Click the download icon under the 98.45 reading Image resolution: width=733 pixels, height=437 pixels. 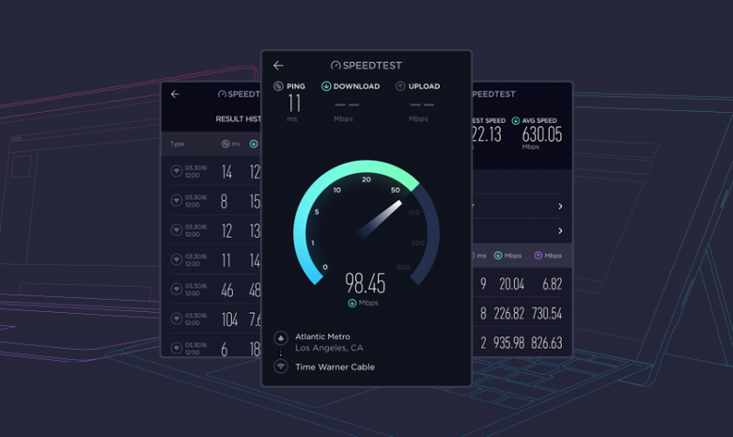click(x=352, y=304)
